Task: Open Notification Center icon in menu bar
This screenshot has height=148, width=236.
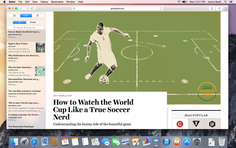Action: [x=231, y=2]
